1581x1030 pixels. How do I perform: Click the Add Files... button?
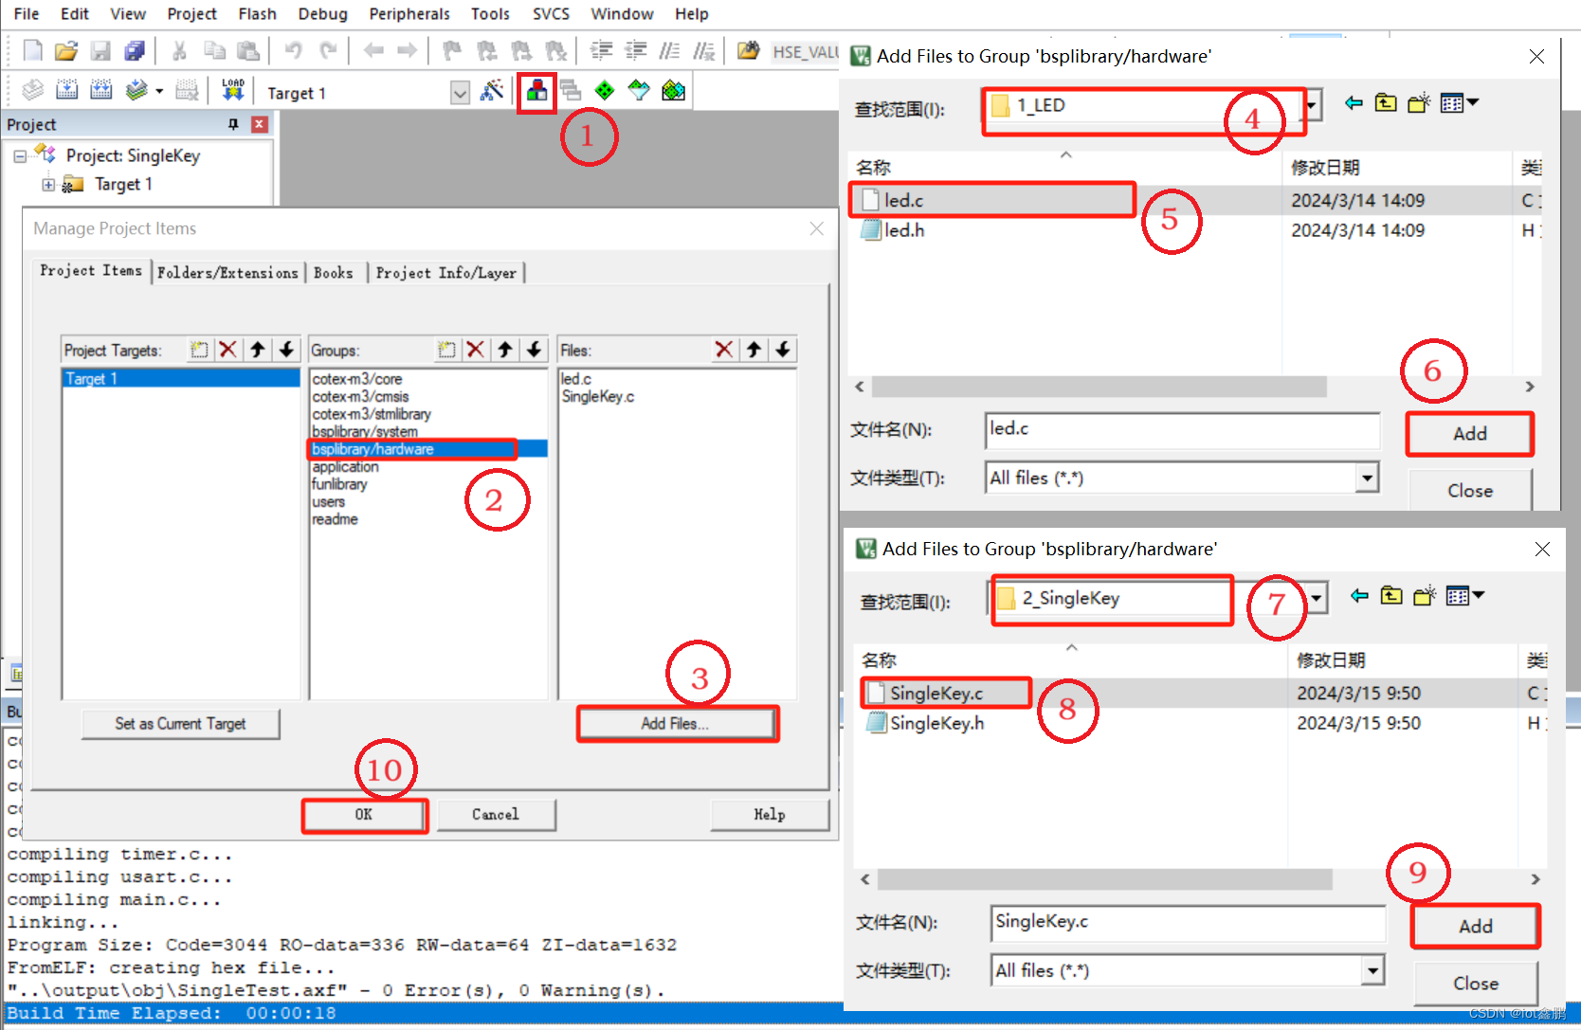677,724
